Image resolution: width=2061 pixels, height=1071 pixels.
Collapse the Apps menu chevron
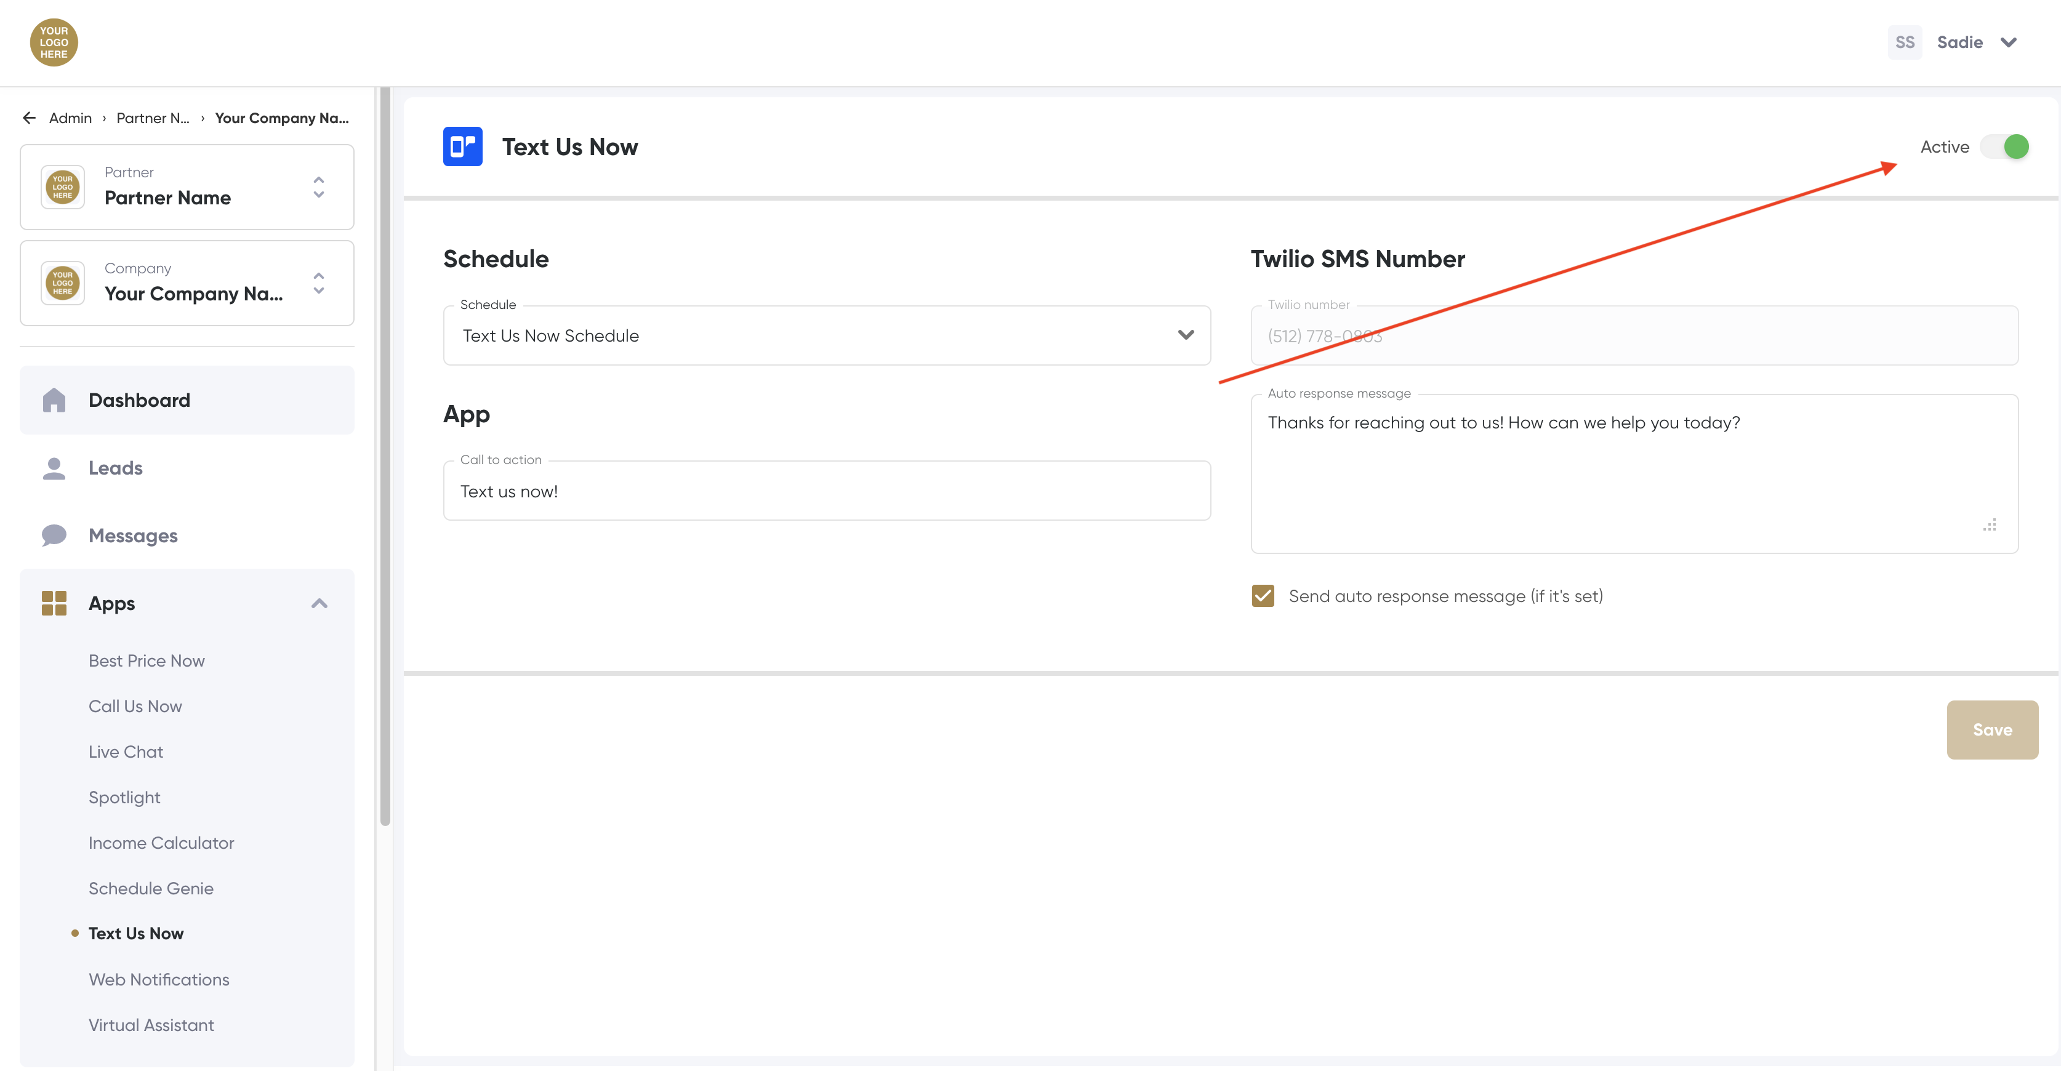(319, 603)
